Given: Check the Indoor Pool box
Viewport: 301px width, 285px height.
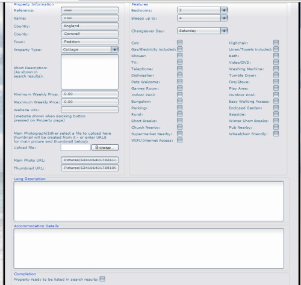Looking at the screenshot, I should [180, 94].
